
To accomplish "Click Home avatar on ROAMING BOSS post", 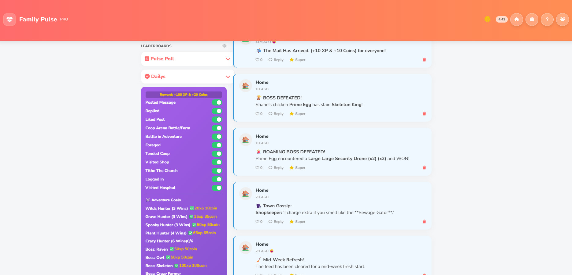I will coord(245,140).
